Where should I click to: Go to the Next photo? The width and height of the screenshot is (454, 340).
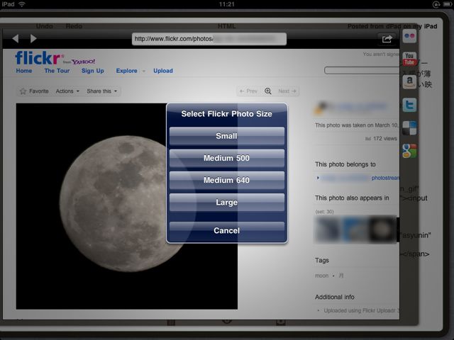287,91
